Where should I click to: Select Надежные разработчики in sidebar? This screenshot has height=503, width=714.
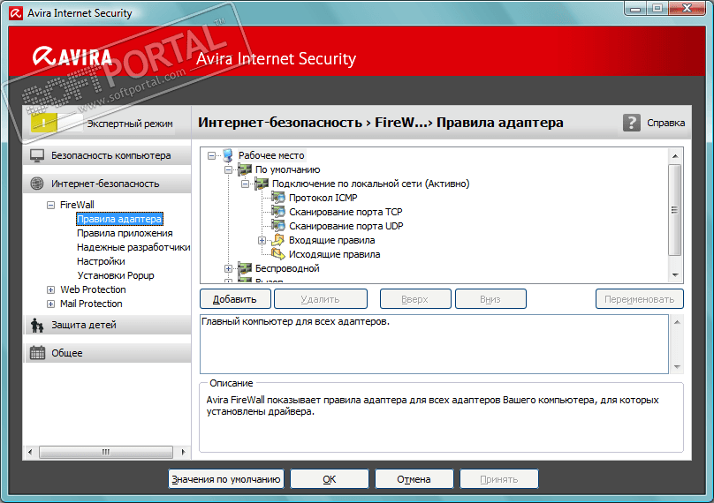coord(133,247)
